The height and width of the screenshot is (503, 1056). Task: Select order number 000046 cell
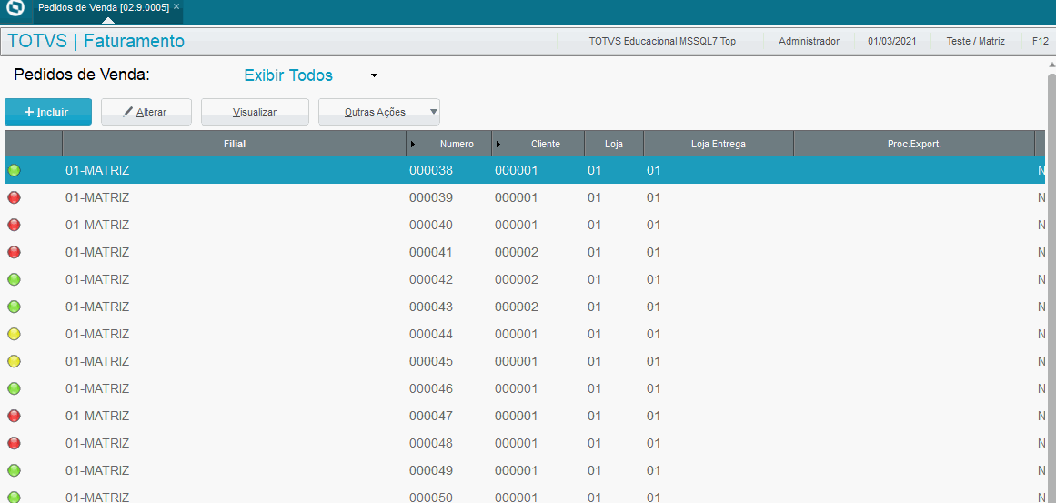[431, 388]
